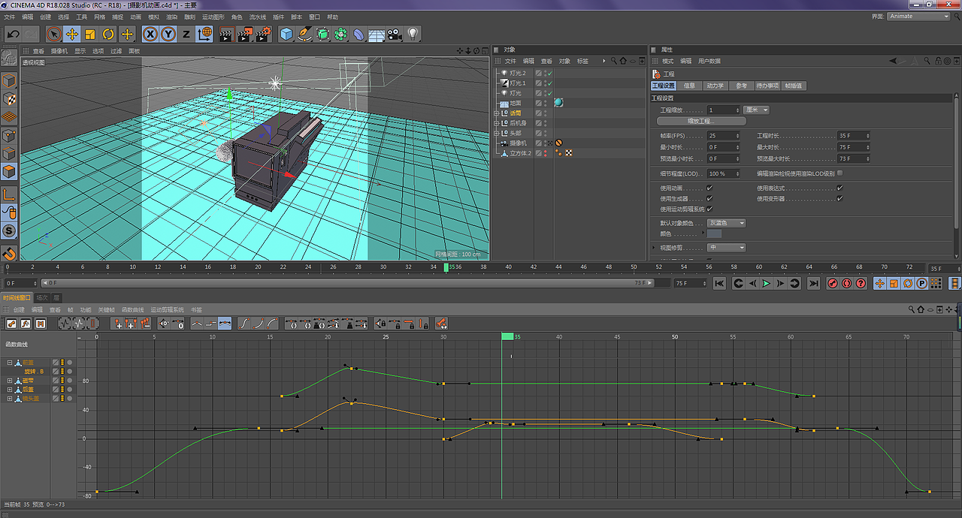Add a Camera object icon

point(395,34)
